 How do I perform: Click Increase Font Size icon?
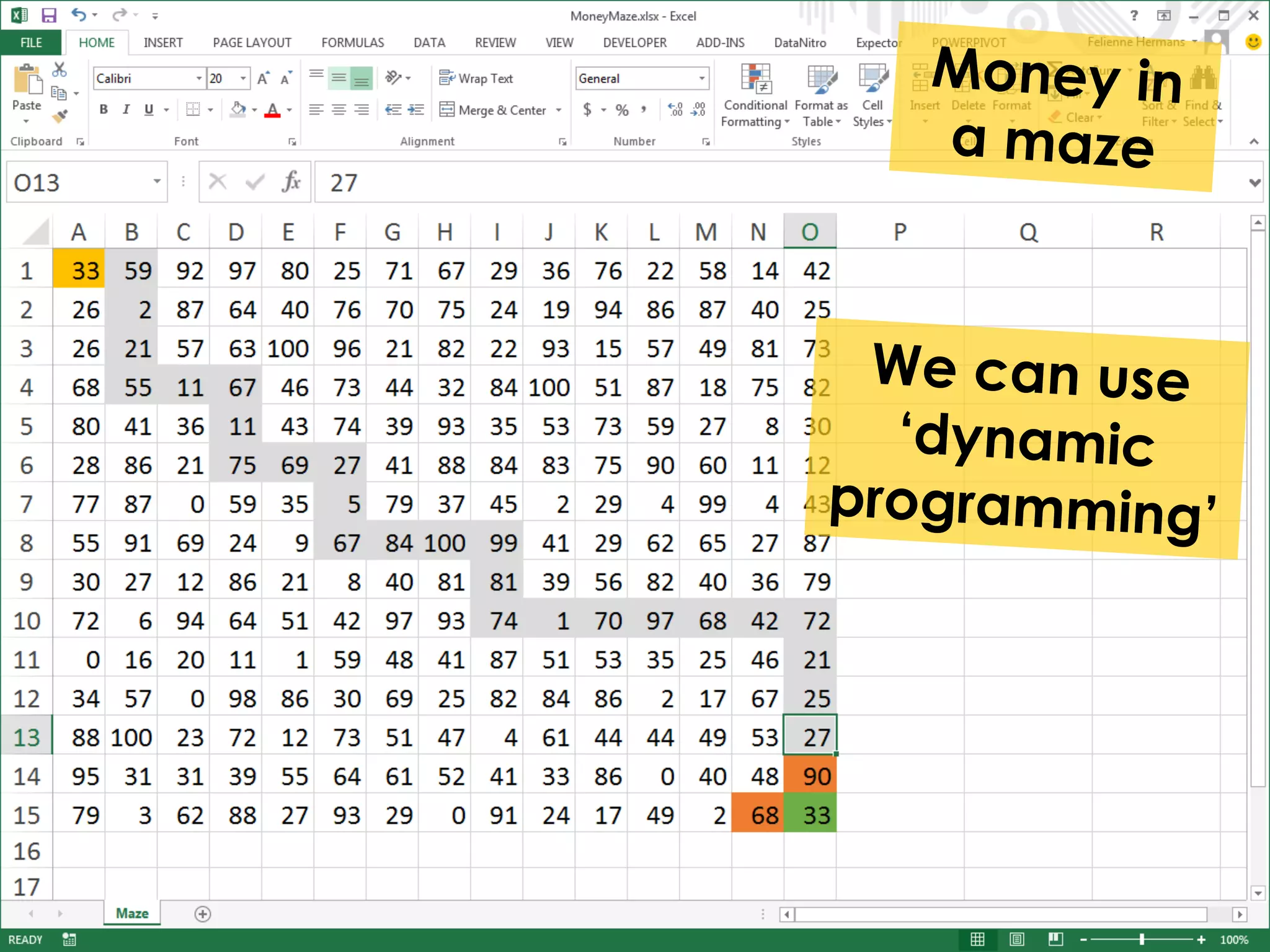pos(263,79)
